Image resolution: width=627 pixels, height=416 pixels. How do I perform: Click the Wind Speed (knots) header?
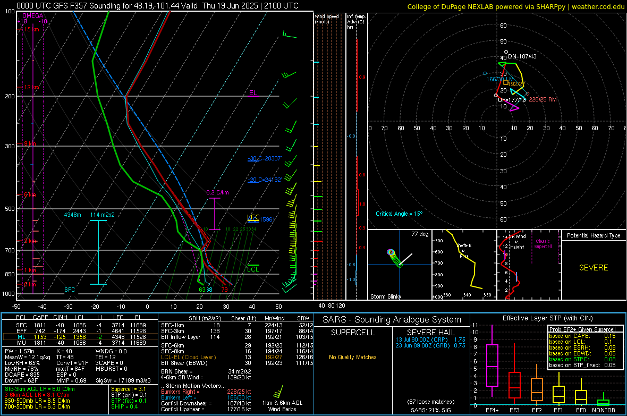point(327,19)
